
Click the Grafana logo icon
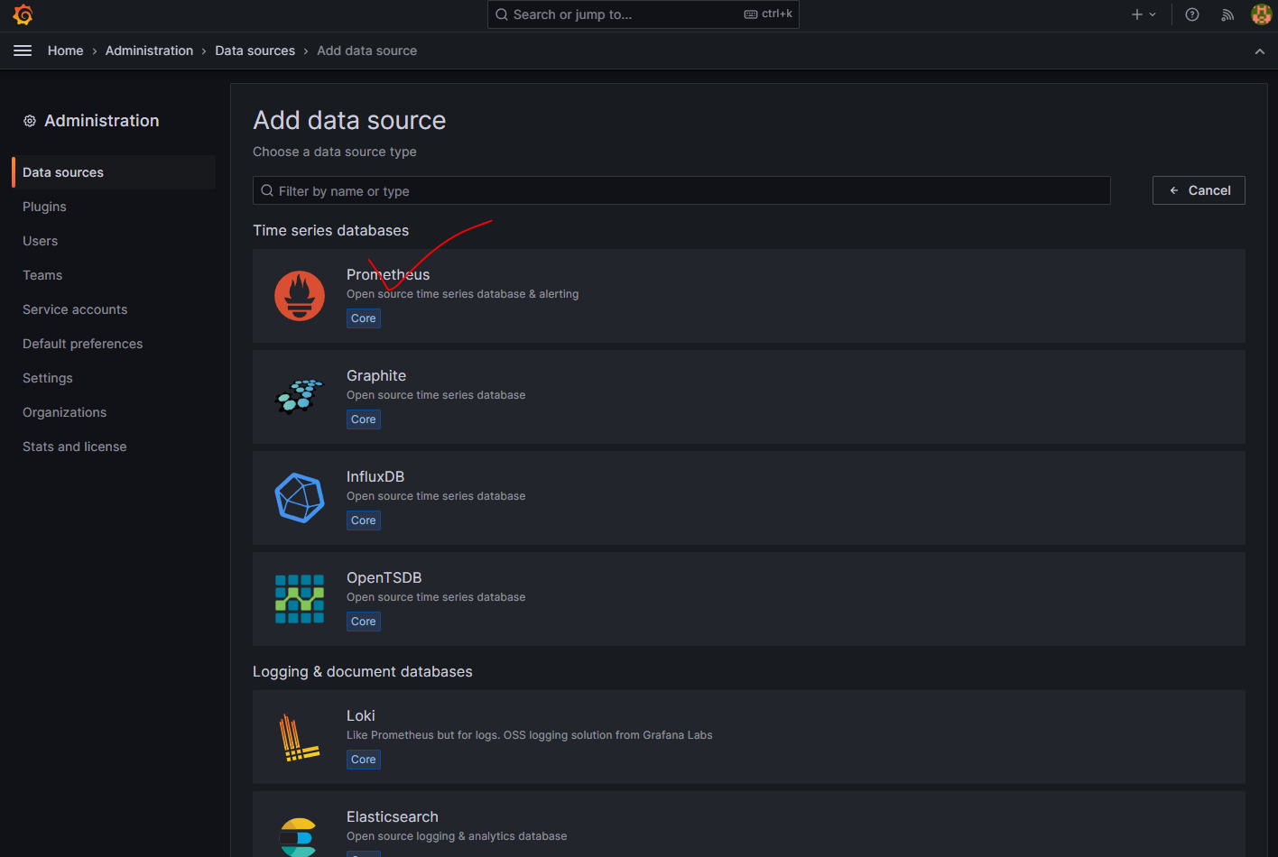click(23, 14)
